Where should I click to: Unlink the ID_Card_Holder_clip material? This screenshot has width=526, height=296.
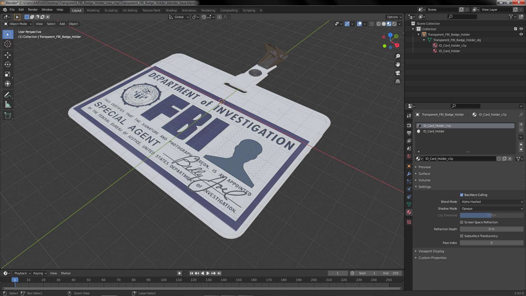point(510,159)
